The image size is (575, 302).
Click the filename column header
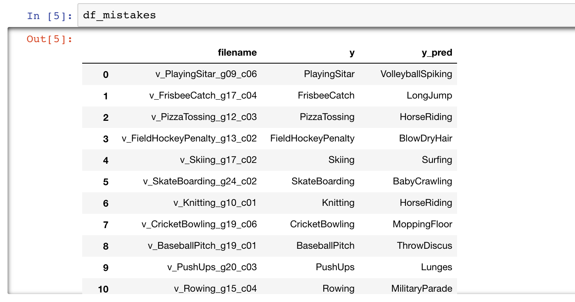pos(237,52)
